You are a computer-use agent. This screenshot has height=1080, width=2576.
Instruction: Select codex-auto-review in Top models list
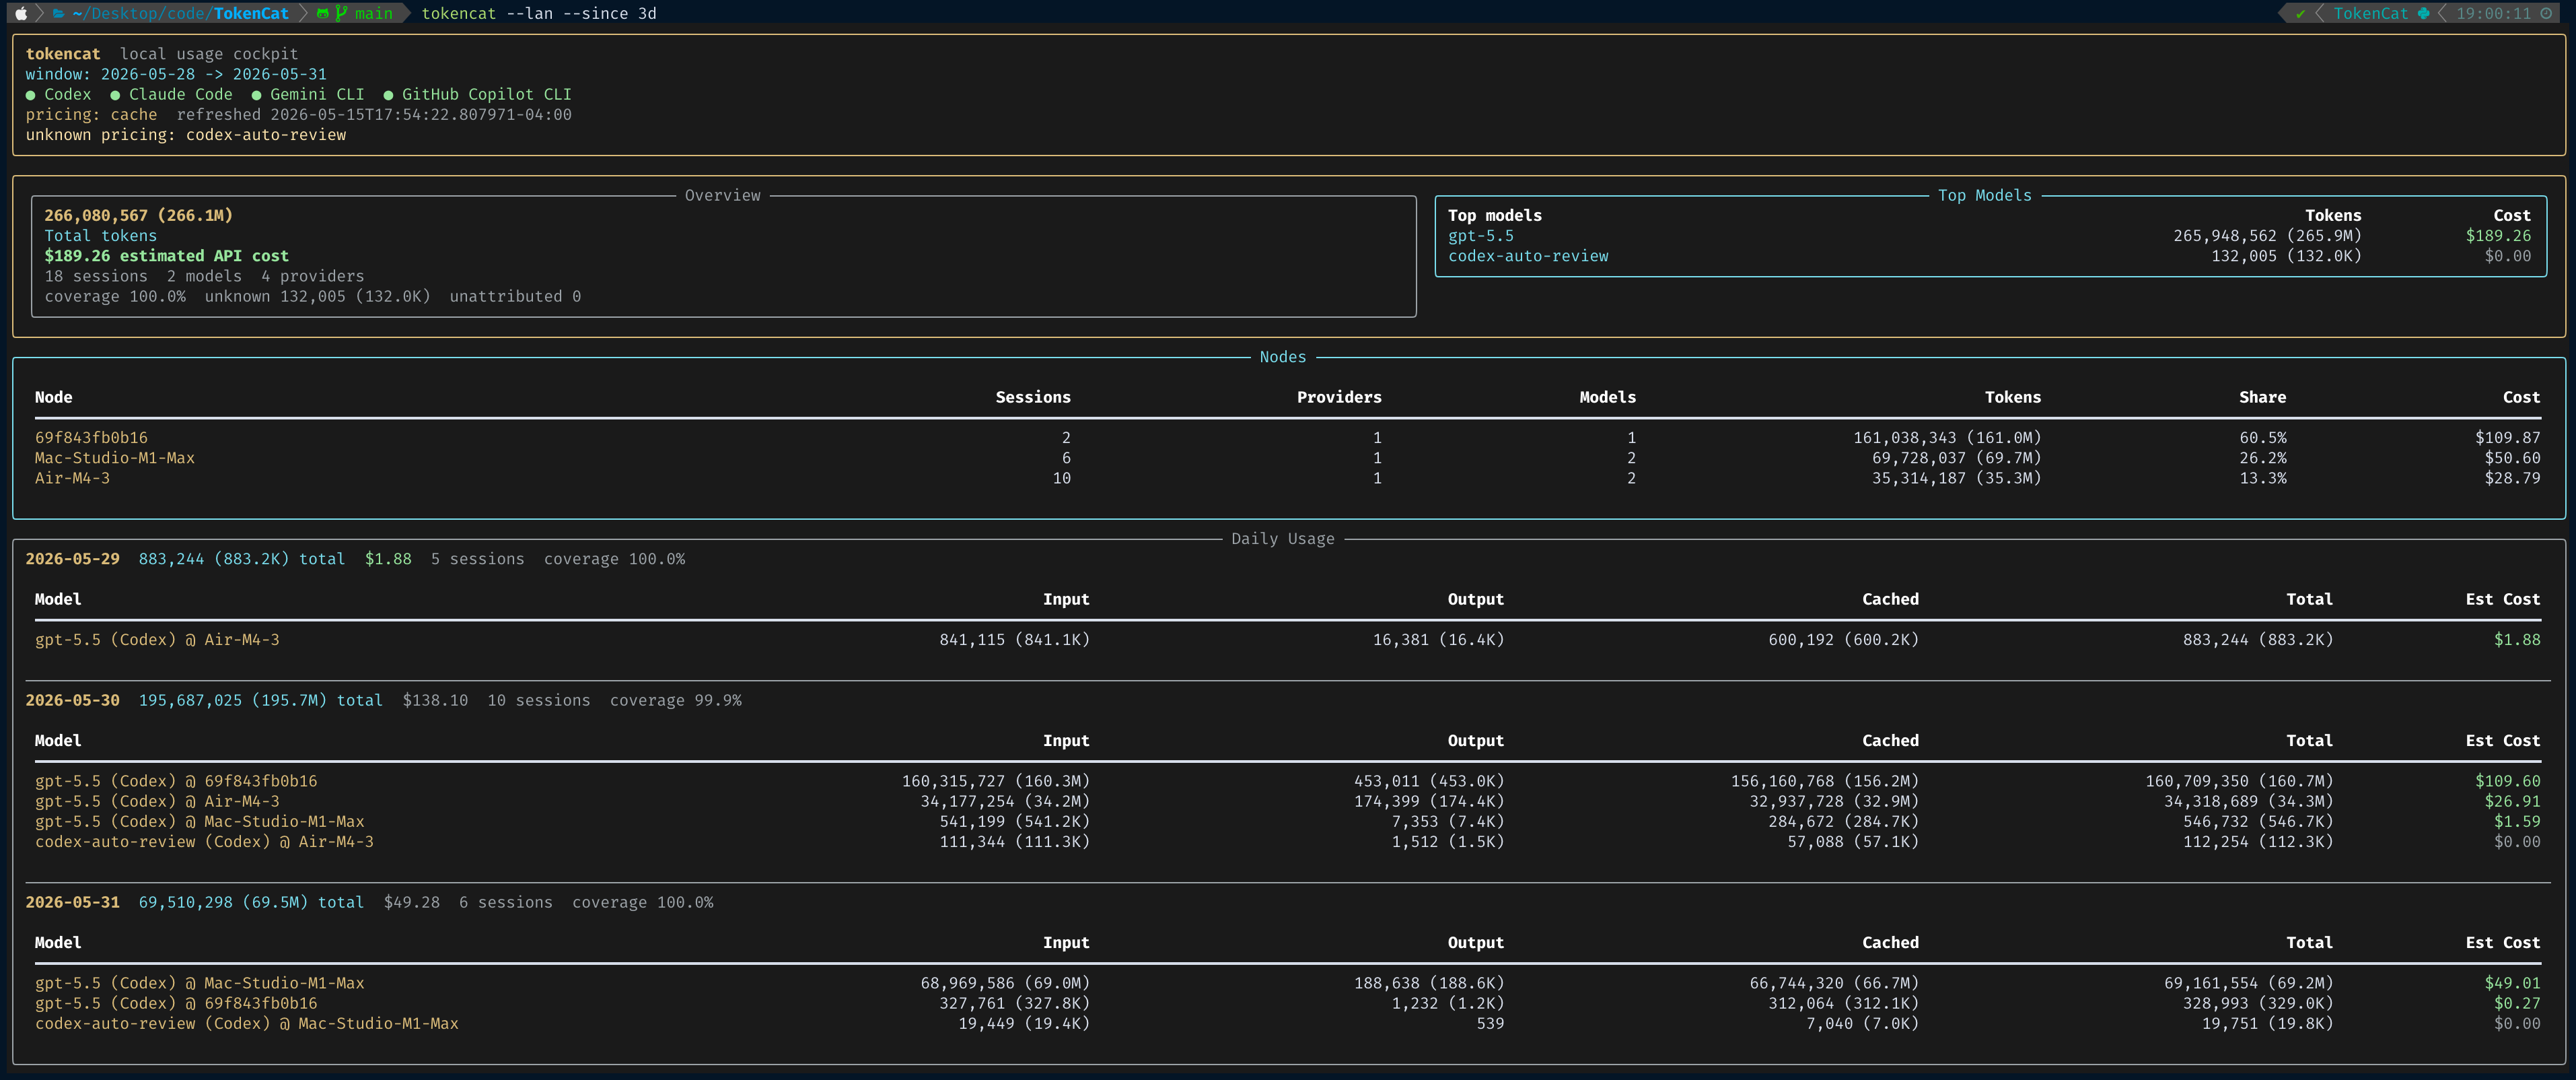(x=1527, y=257)
